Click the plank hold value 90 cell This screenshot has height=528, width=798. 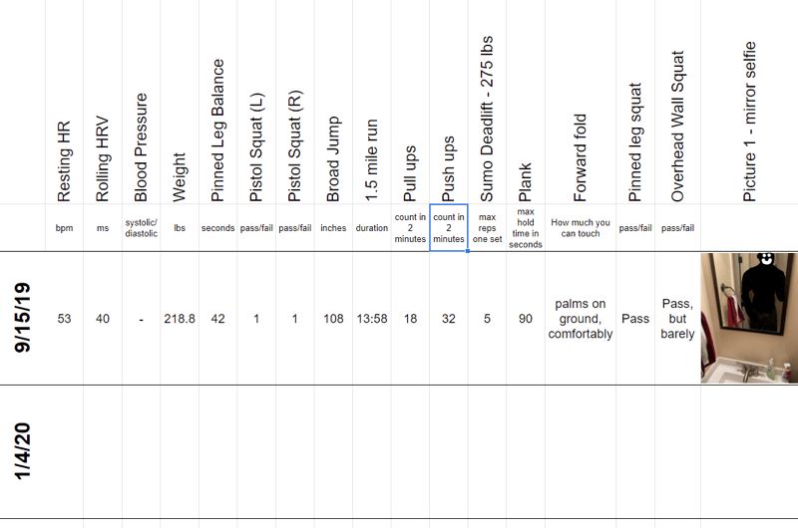(525, 319)
